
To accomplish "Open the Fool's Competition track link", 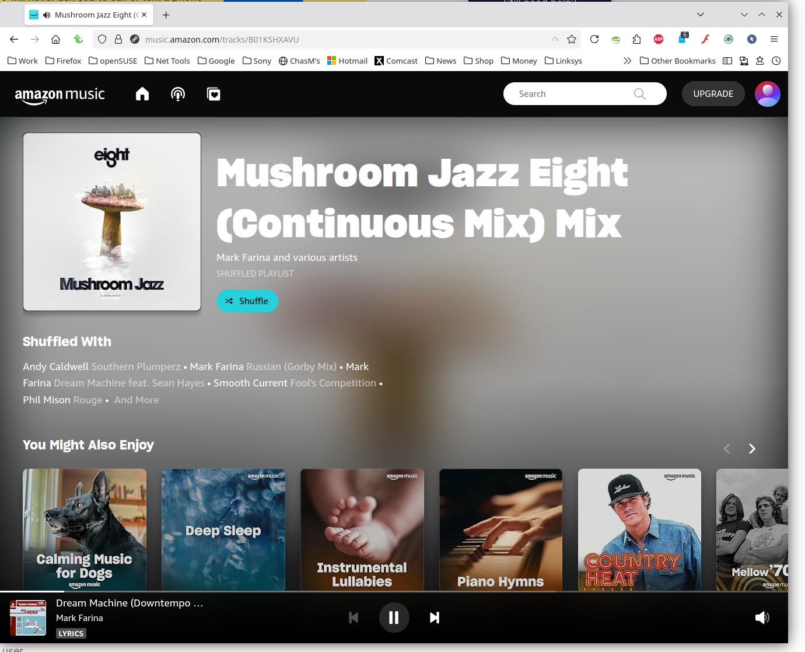I will coord(333,383).
